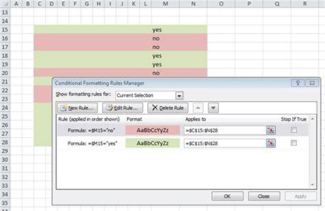
Task: Select column R header
Action: [x=305, y=4]
